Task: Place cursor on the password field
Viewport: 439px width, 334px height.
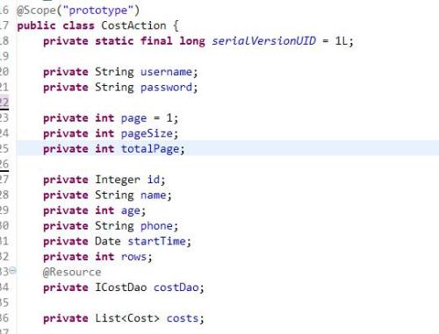Action: [166, 88]
